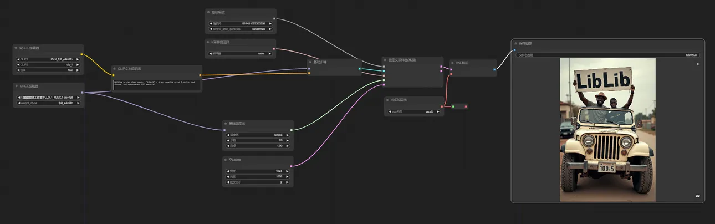Open the VAE name dropdown showing ae.sft
Viewport: 715px width, 224px height.
[415, 111]
